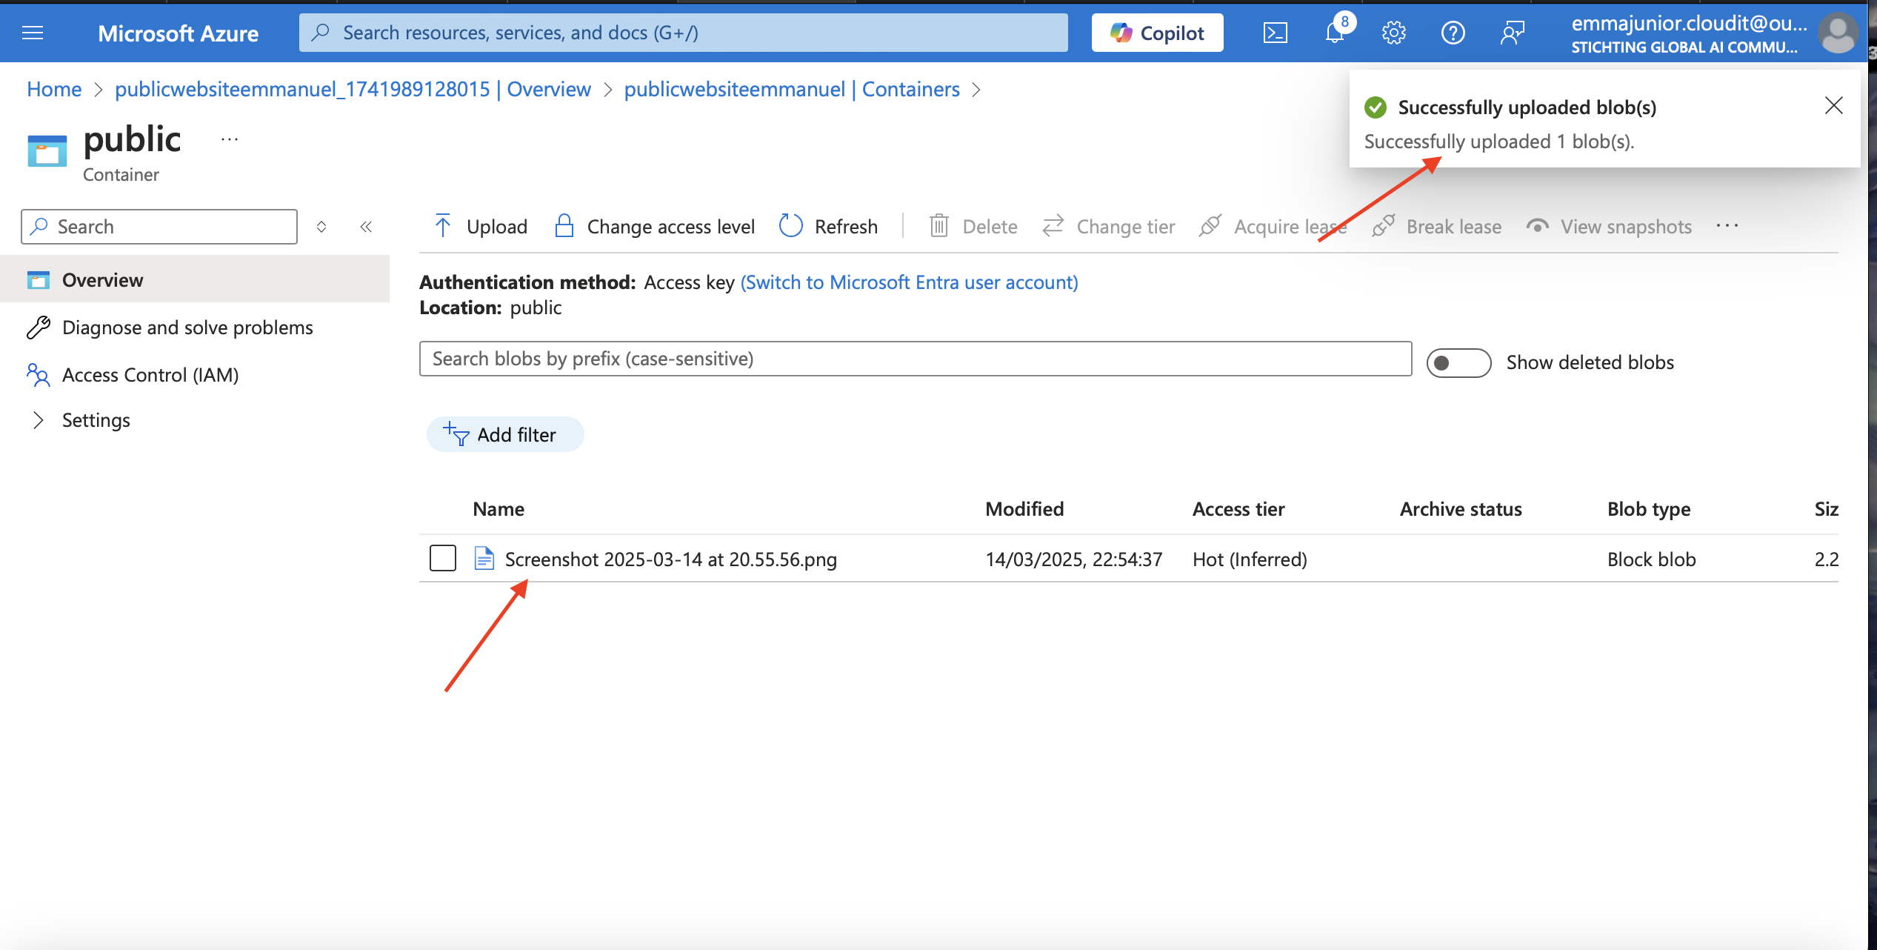The width and height of the screenshot is (1877, 950).
Task: Open Diagnose and solve problems
Action: tap(187, 328)
